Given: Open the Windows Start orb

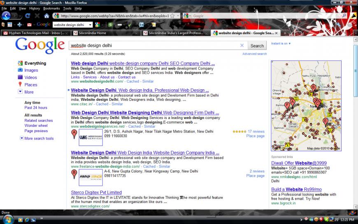Looking at the screenshot, I should tap(9, 219).
